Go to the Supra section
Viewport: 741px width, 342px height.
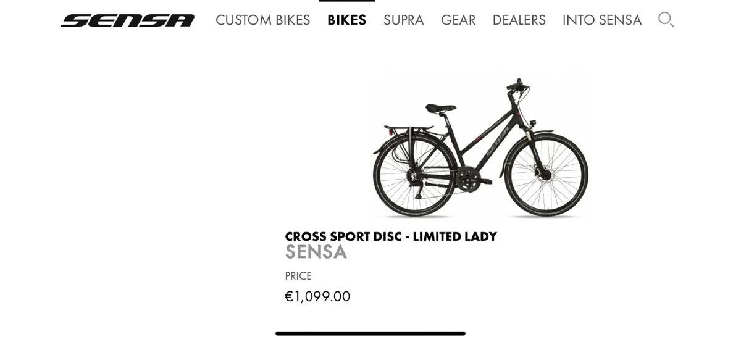point(403,20)
